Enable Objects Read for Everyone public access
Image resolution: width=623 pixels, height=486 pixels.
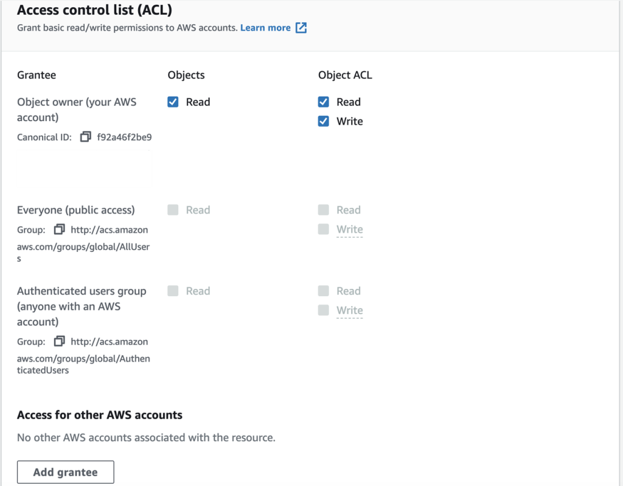[x=173, y=210]
